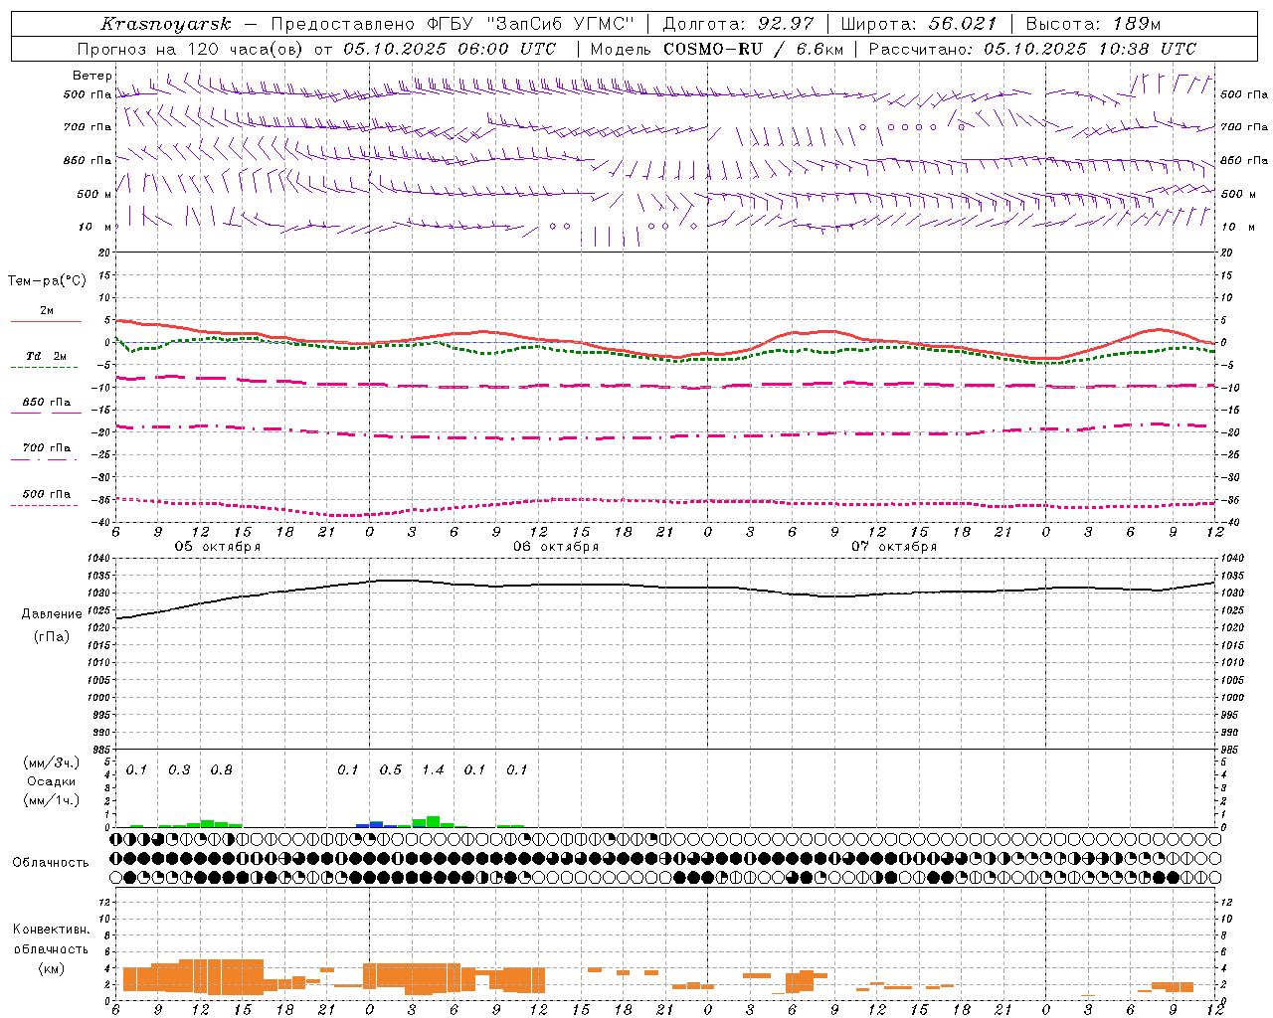The width and height of the screenshot is (1273, 1018).
Task: Click the Высота: 189м elevation text
Action: 1093,24
